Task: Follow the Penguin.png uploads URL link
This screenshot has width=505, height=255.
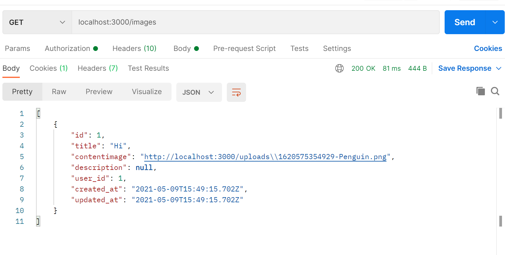Action: [265, 157]
